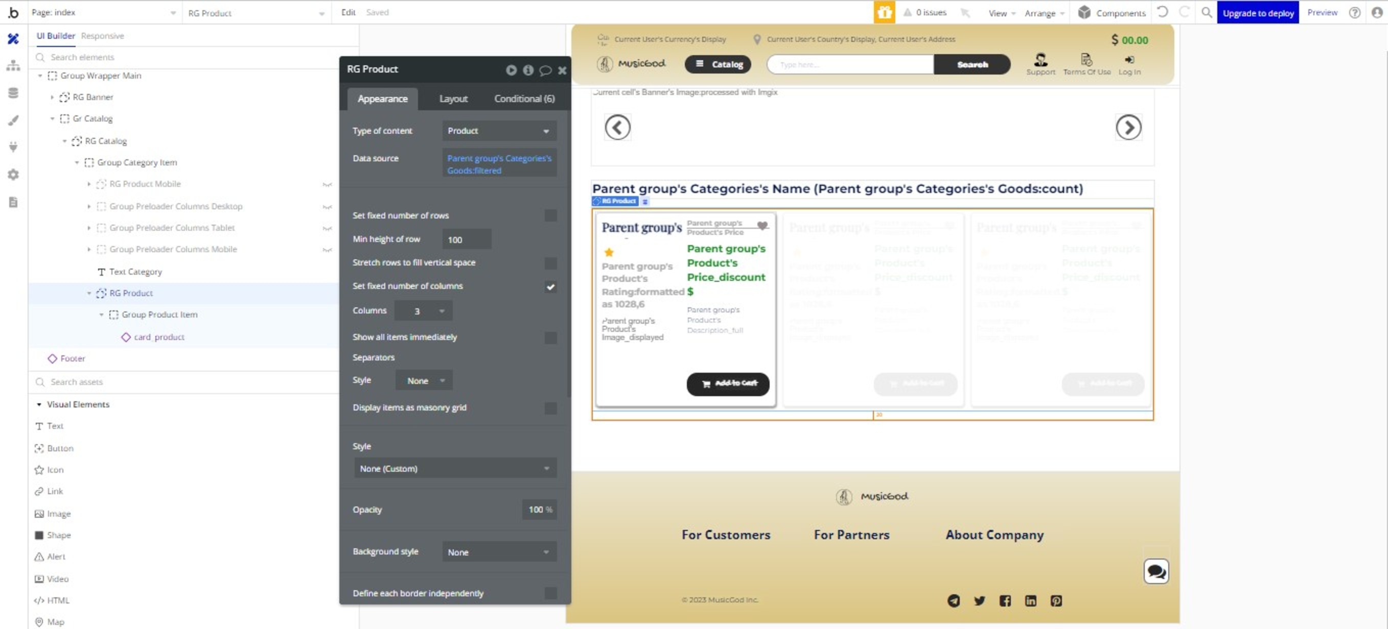This screenshot has width=1388, height=629.
Task: Click the Twitter icon in footer
Action: [x=979, y=600]
